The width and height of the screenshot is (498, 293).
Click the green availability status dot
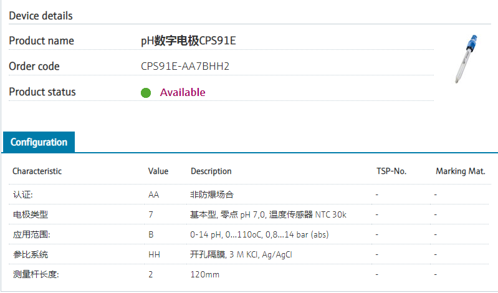click(146, 93)
